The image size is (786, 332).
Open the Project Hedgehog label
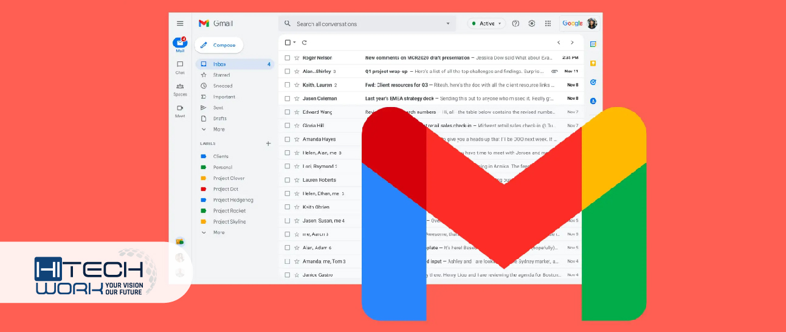(x=233, y=200)
